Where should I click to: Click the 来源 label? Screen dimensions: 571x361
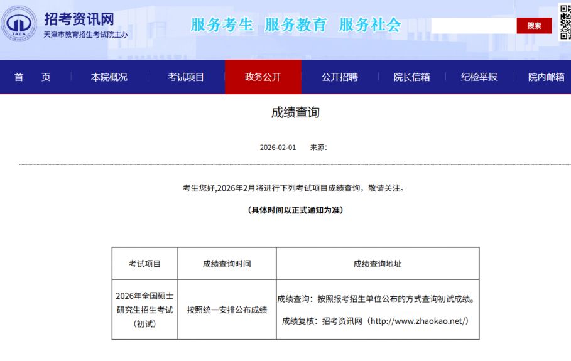click(x=318, y=148)
